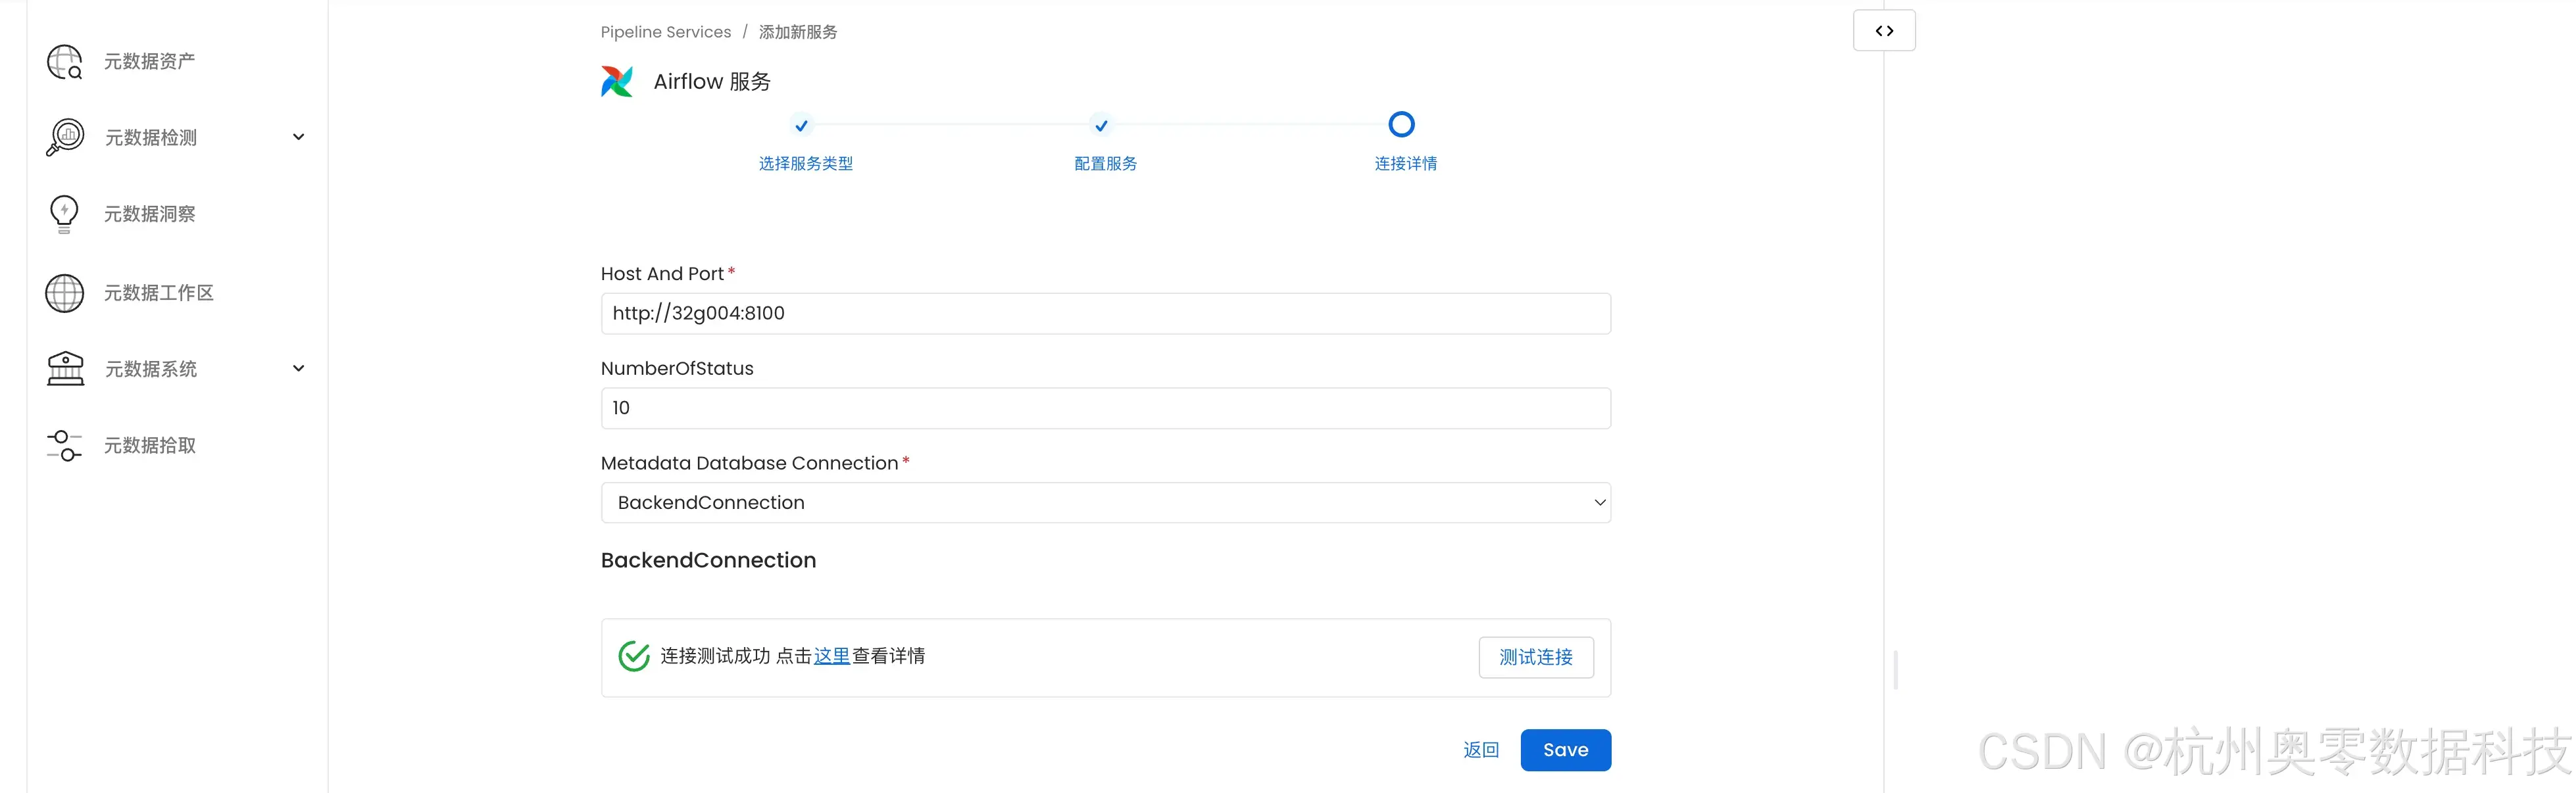The width and height of the screenshot is (2576, 793).
Task: Select the 元数据洞察 lightbulb icon
Action: click(64, 213)
